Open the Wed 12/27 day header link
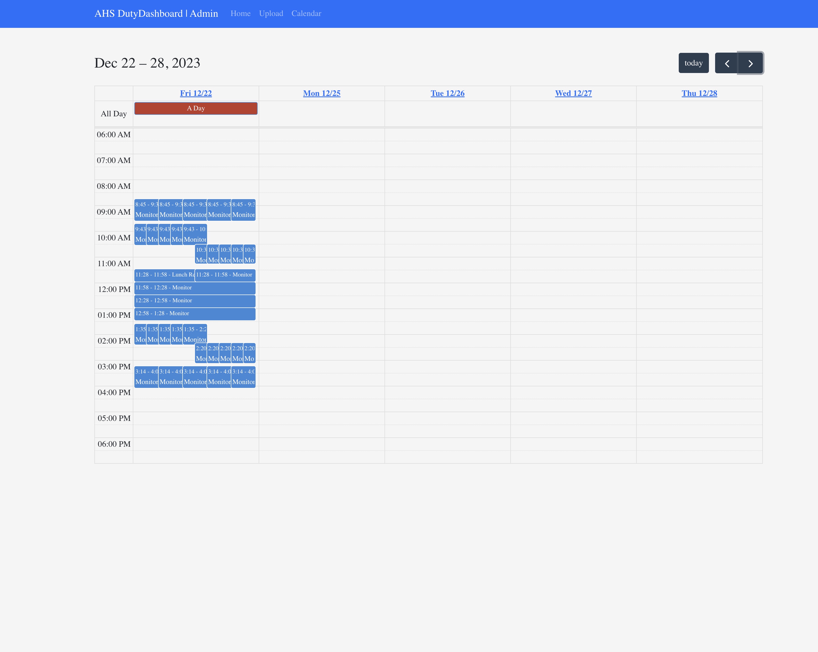This screenshot has width=818, height=652. (x=573, y=93)
